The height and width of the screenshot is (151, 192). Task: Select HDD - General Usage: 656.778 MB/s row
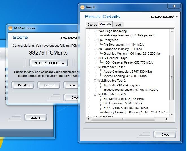point(128,63)
